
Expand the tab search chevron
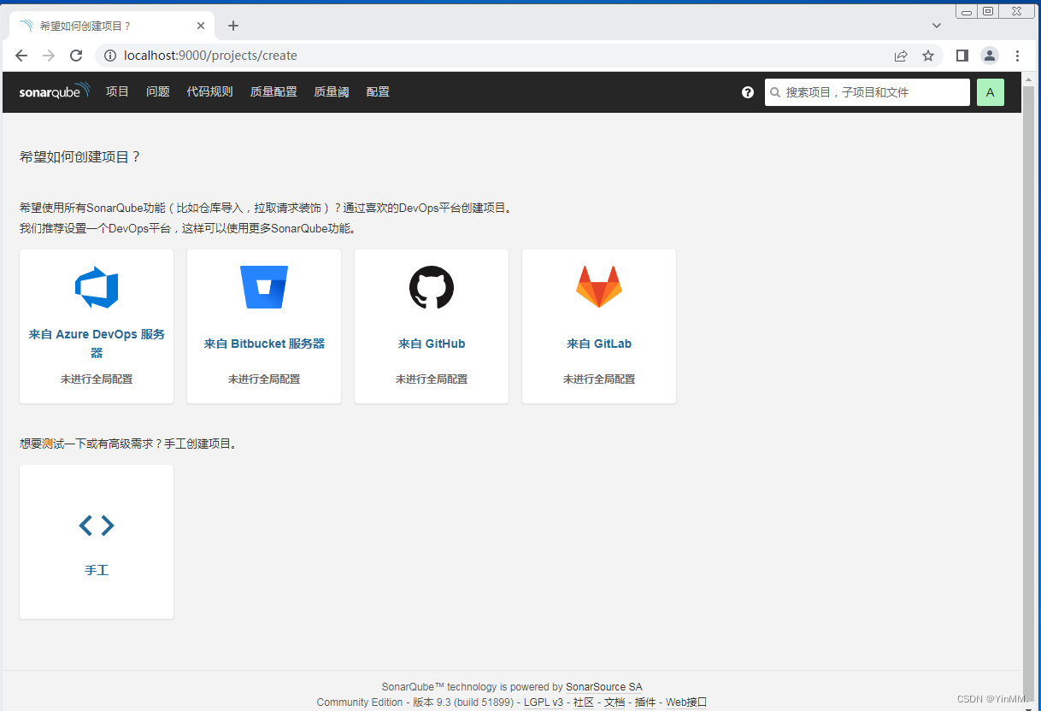[937, 26]
